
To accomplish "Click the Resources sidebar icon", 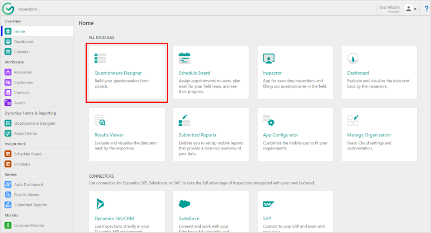I will pos(8,72).
